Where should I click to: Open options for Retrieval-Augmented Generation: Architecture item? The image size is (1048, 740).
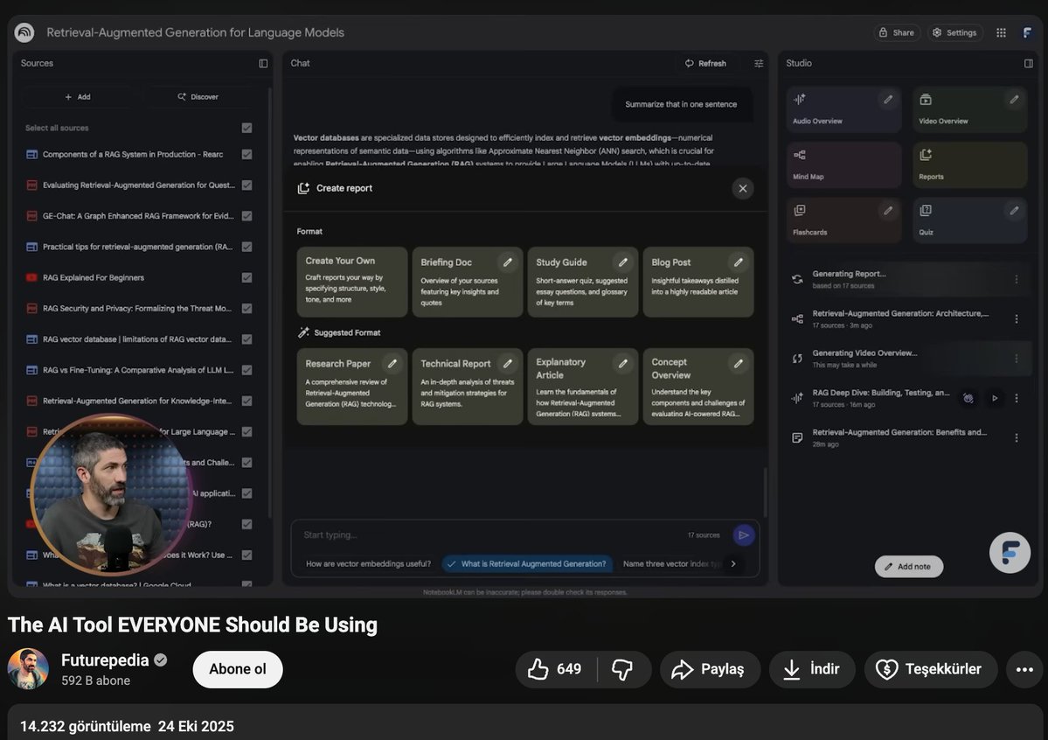(1016, 319)
